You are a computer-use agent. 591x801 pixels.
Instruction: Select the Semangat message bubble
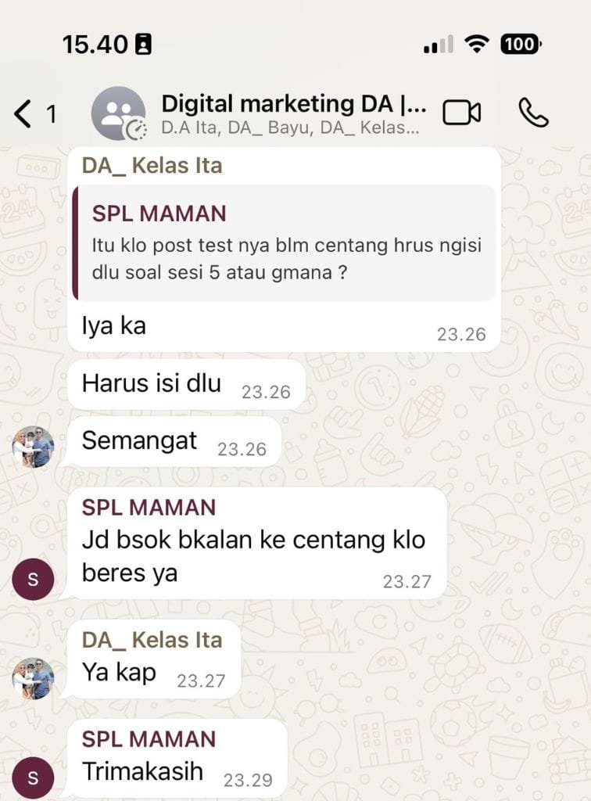tap(174, 441)
